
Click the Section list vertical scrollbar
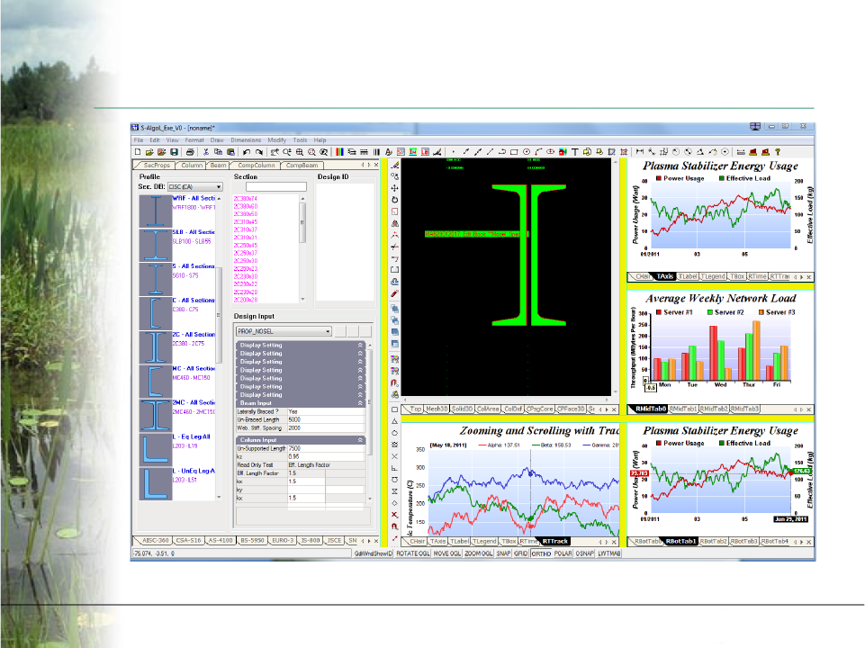pyautogui.click(x=302, y=248)
